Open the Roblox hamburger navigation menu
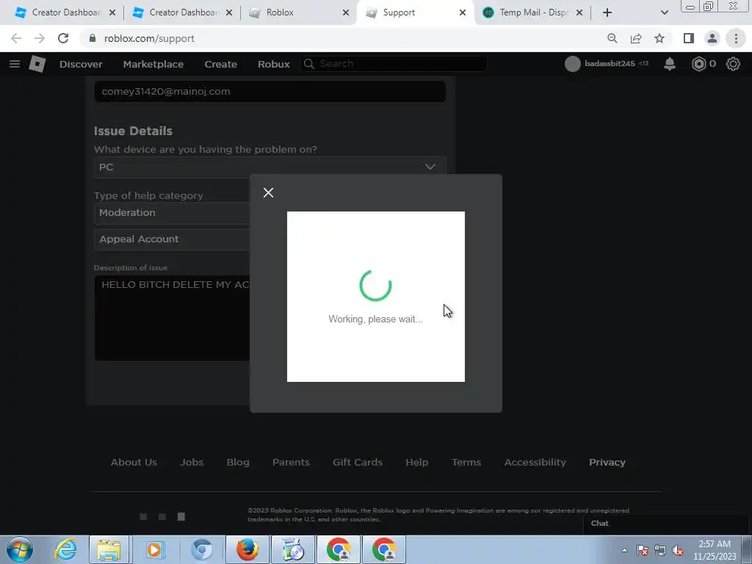The width and height of the screenshot is (752, 564). (x=15, y=64)
